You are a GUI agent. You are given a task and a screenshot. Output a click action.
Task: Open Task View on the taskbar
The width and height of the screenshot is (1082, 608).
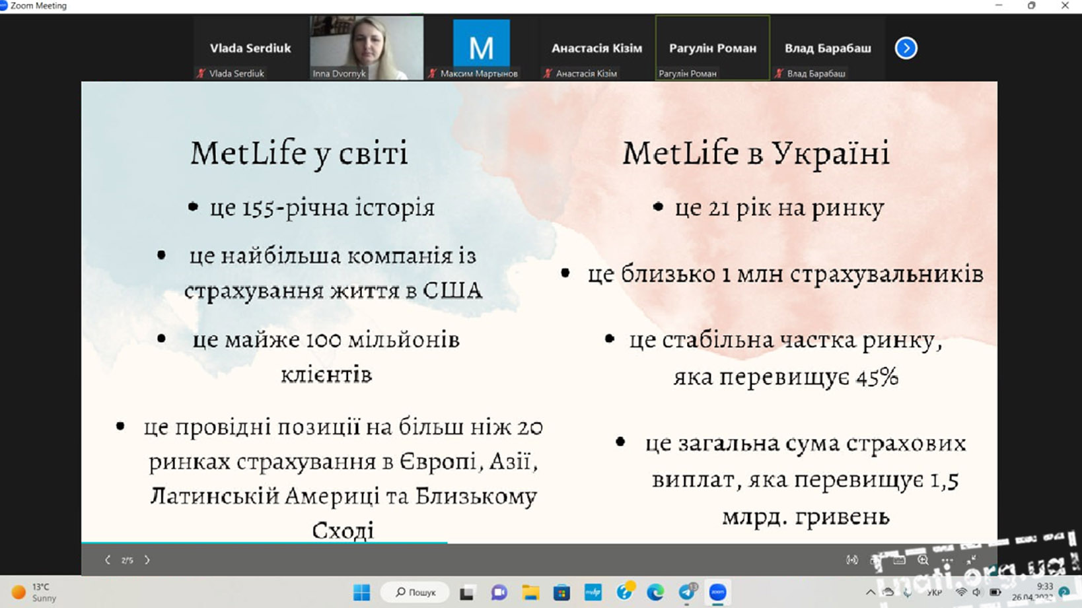coord(467,592)
